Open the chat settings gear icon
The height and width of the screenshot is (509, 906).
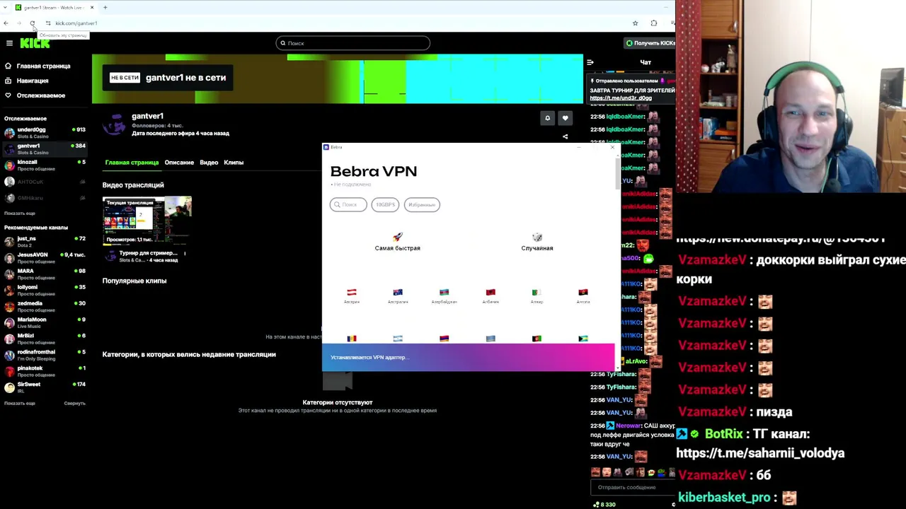click(673, 505)
